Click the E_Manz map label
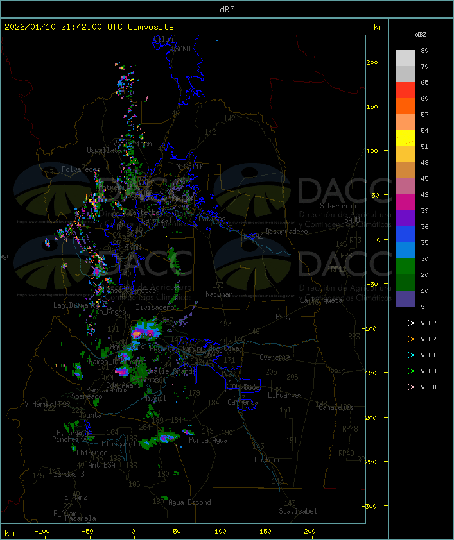The height and width of the screenshot is (540, 454). (x=76, y=497)
